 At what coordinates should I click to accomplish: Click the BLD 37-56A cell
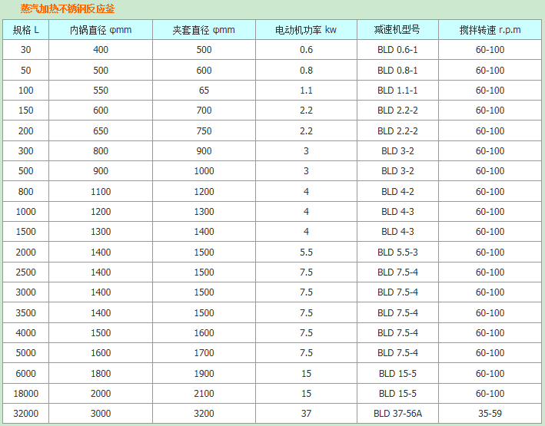(397, 414)
